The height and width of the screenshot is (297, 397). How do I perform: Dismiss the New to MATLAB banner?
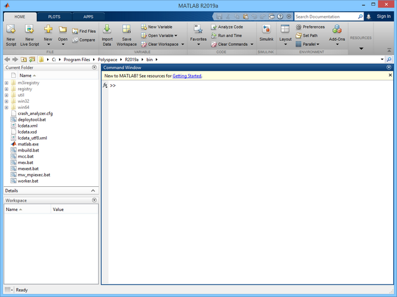(x=390, y=75)
